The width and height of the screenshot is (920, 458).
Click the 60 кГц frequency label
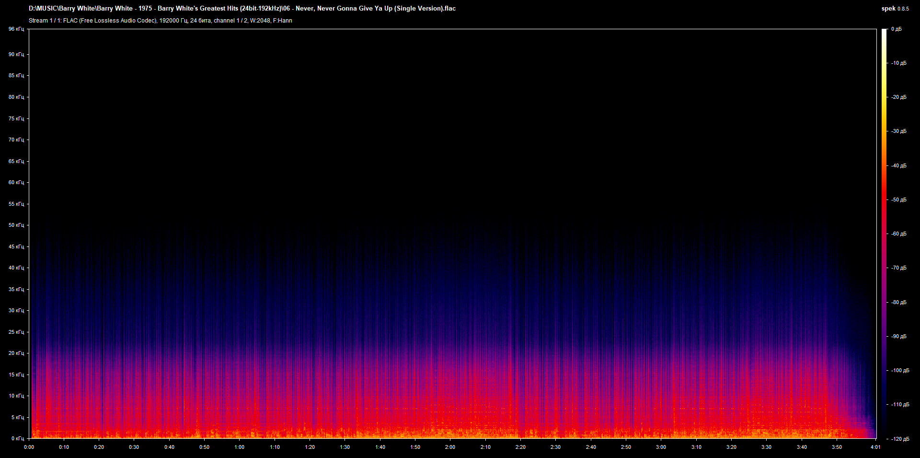(x=16, y=182)
